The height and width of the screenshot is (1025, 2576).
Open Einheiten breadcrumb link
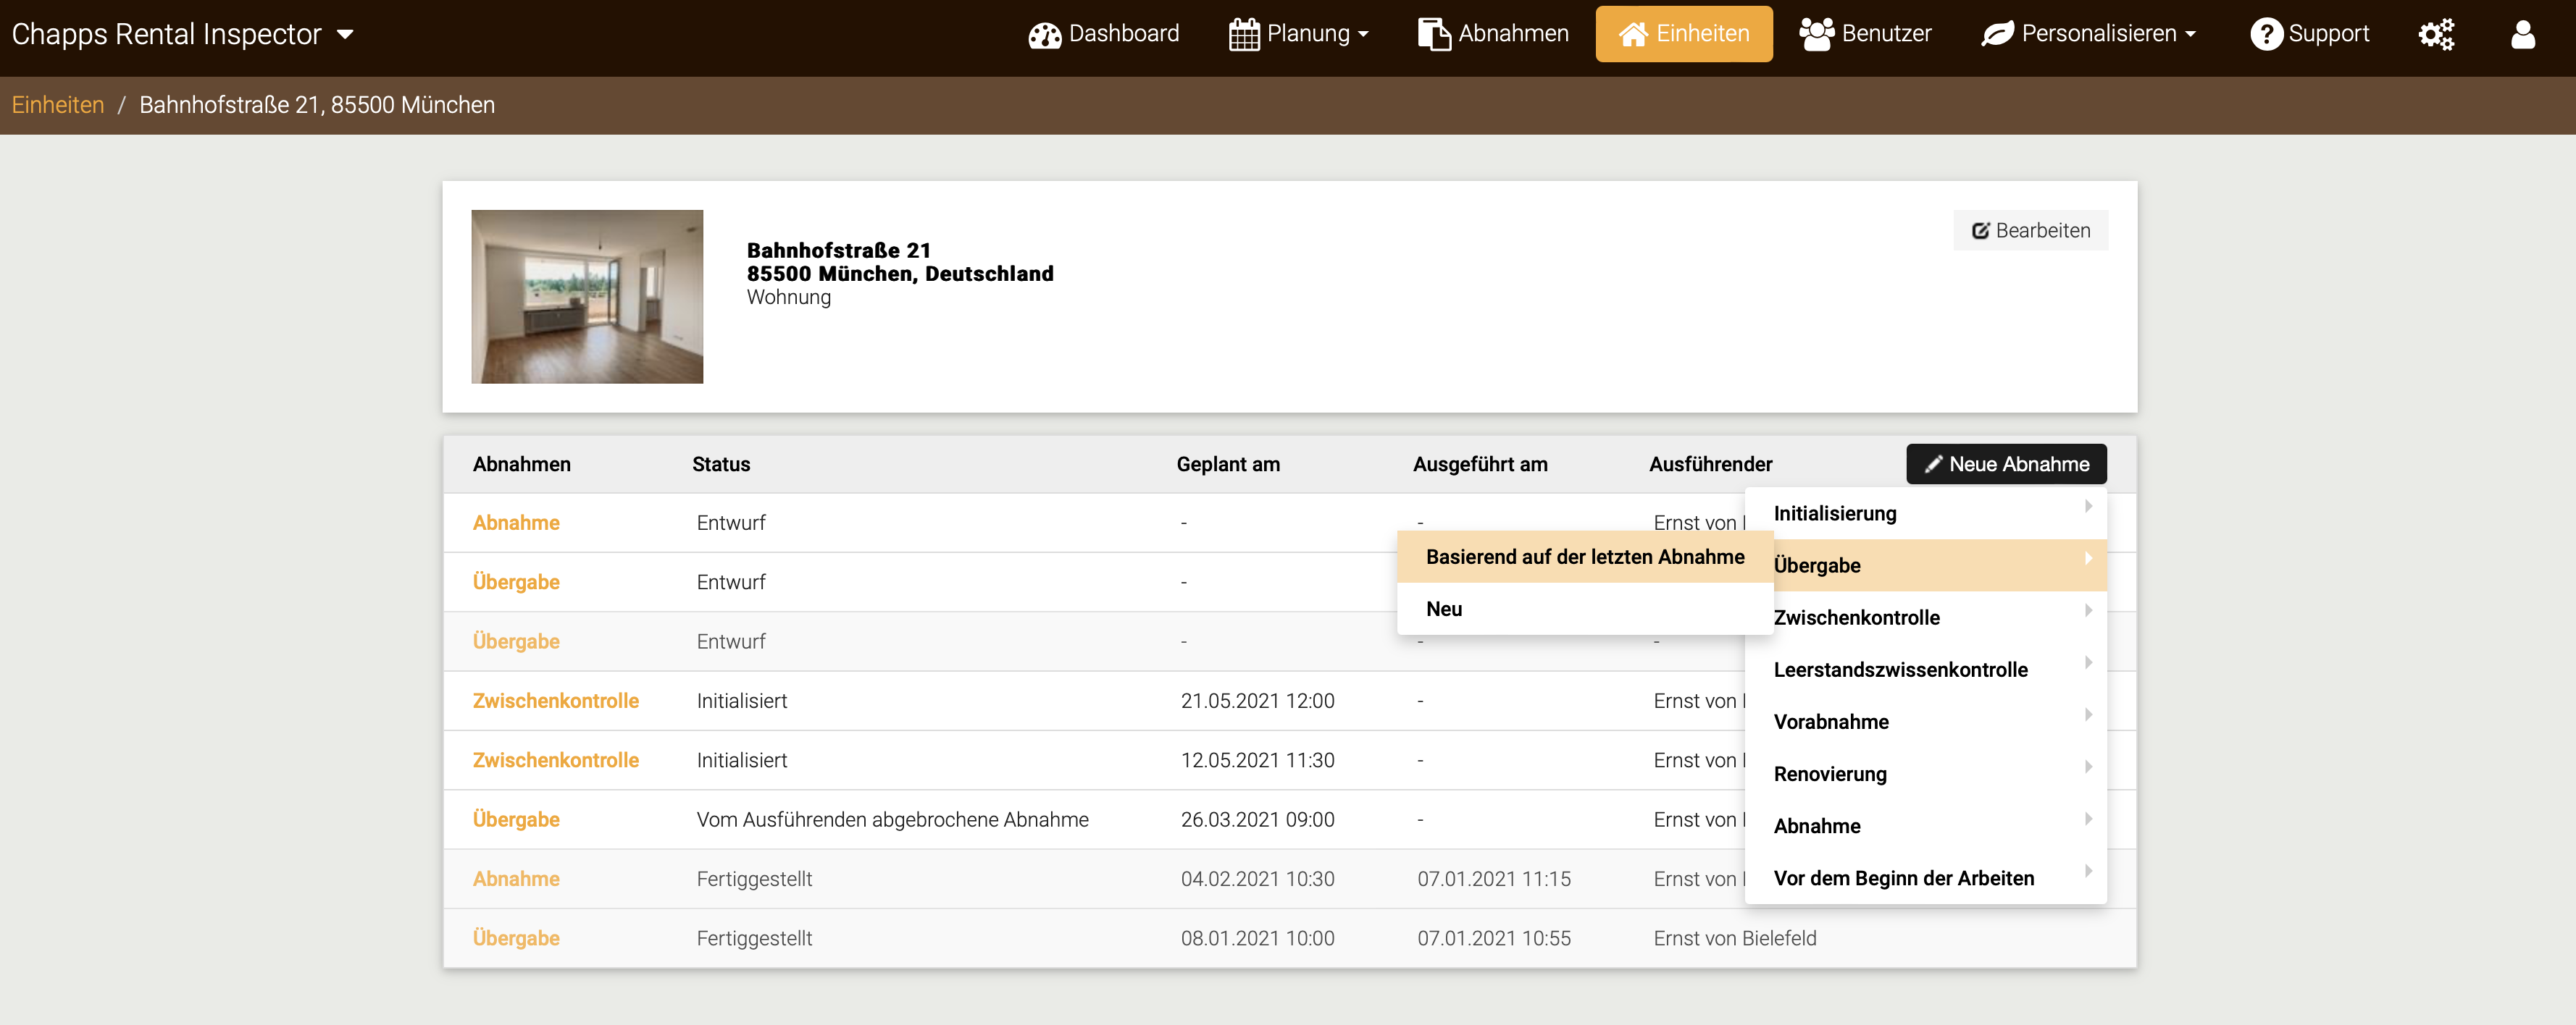click(58, 105)
